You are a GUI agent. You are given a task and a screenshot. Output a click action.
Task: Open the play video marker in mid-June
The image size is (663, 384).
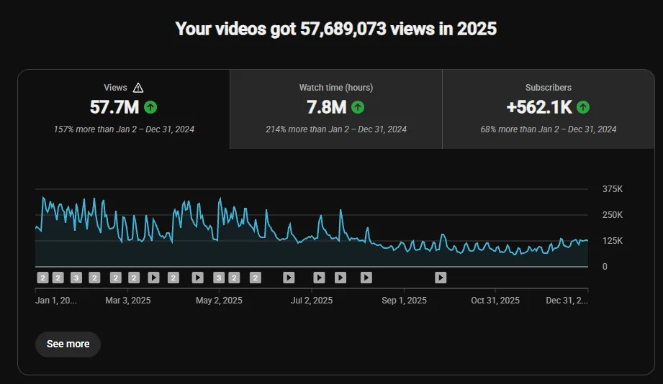tap(289, 278)
